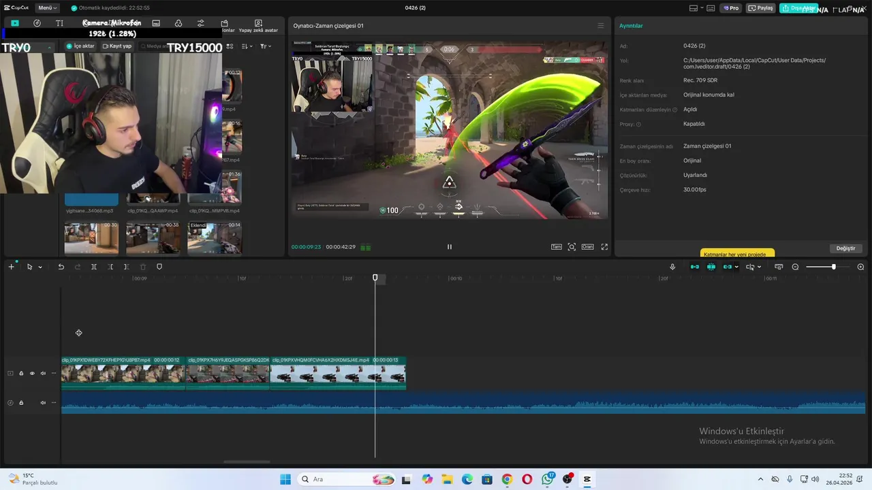
Task: Toggle clip linkage
Action: click(x=728, y=267)
